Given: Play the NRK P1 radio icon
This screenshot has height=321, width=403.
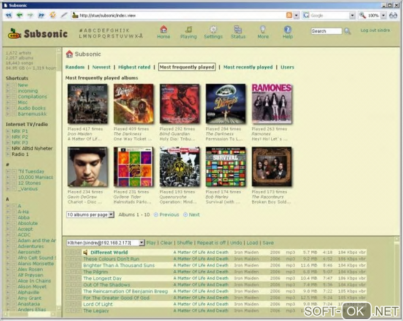Looking at the screenshot, I should click(8, 131).
